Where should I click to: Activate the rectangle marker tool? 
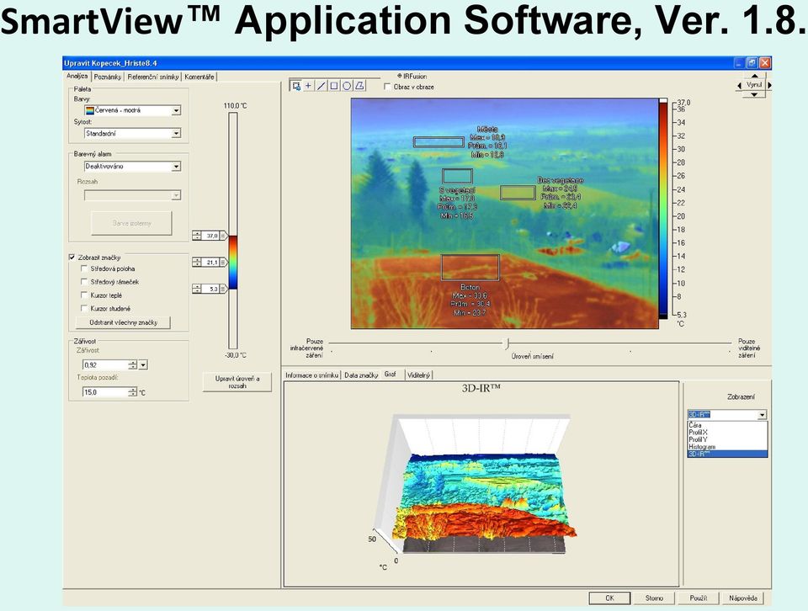(334, 86)
